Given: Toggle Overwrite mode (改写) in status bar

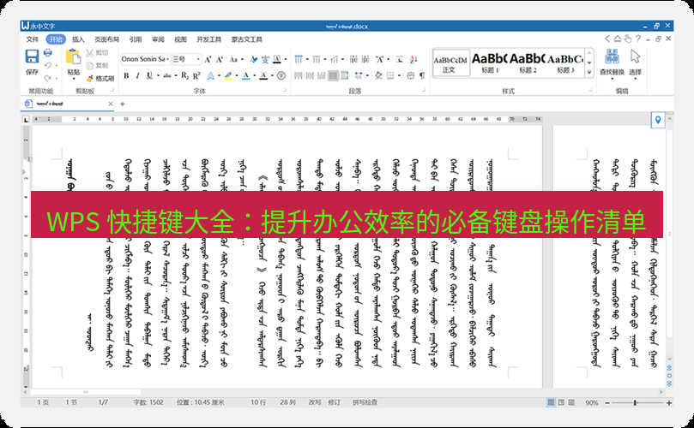Looking at the screenshot, I should click(x=315, y=402).
